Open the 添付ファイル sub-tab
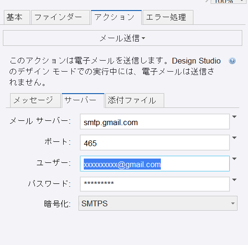This screenshot has height=245, width=248. pos(135,100)
